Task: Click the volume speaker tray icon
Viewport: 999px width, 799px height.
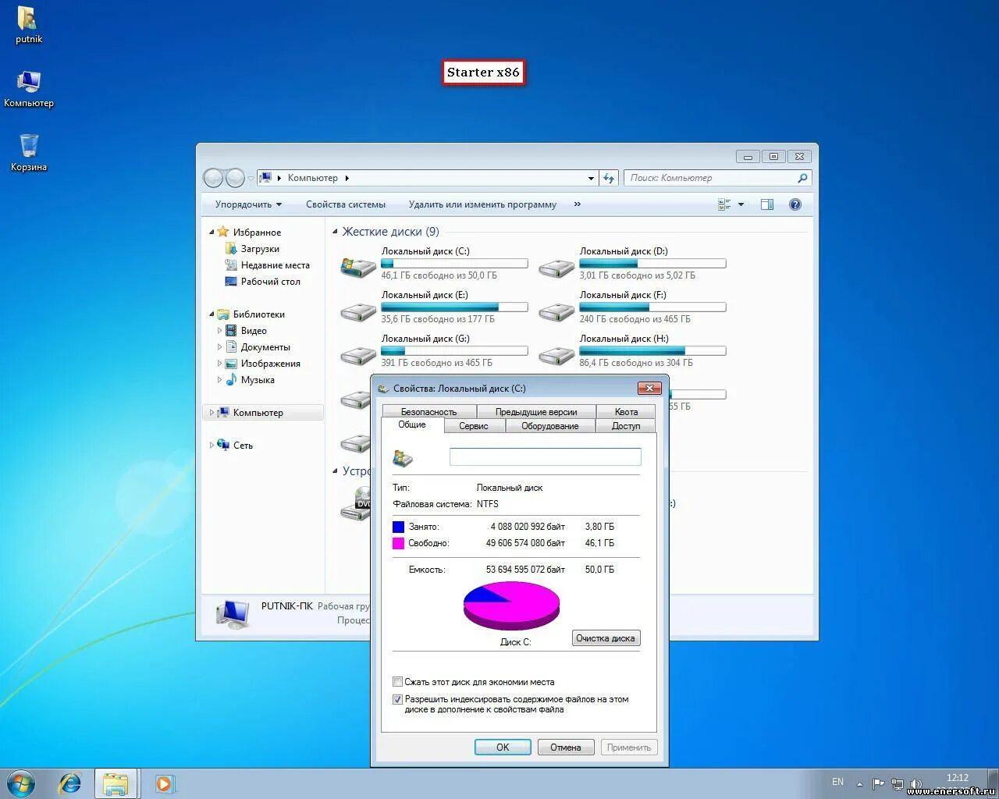Action: click(915, 783)
